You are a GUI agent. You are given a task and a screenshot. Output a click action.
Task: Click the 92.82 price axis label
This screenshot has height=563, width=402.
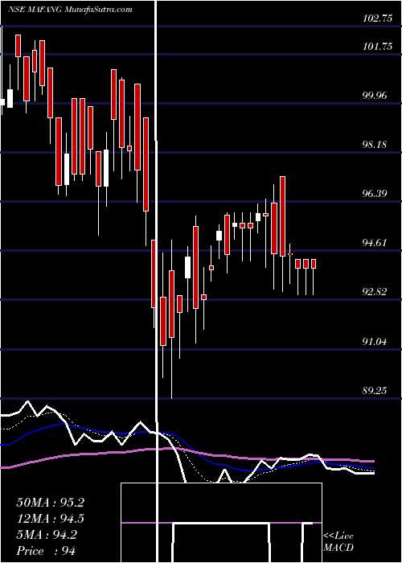[x=375, y=292]
